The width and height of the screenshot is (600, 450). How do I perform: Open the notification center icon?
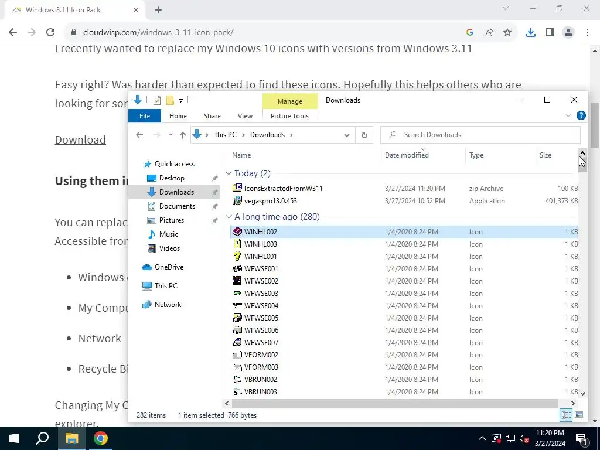(581, 438)
